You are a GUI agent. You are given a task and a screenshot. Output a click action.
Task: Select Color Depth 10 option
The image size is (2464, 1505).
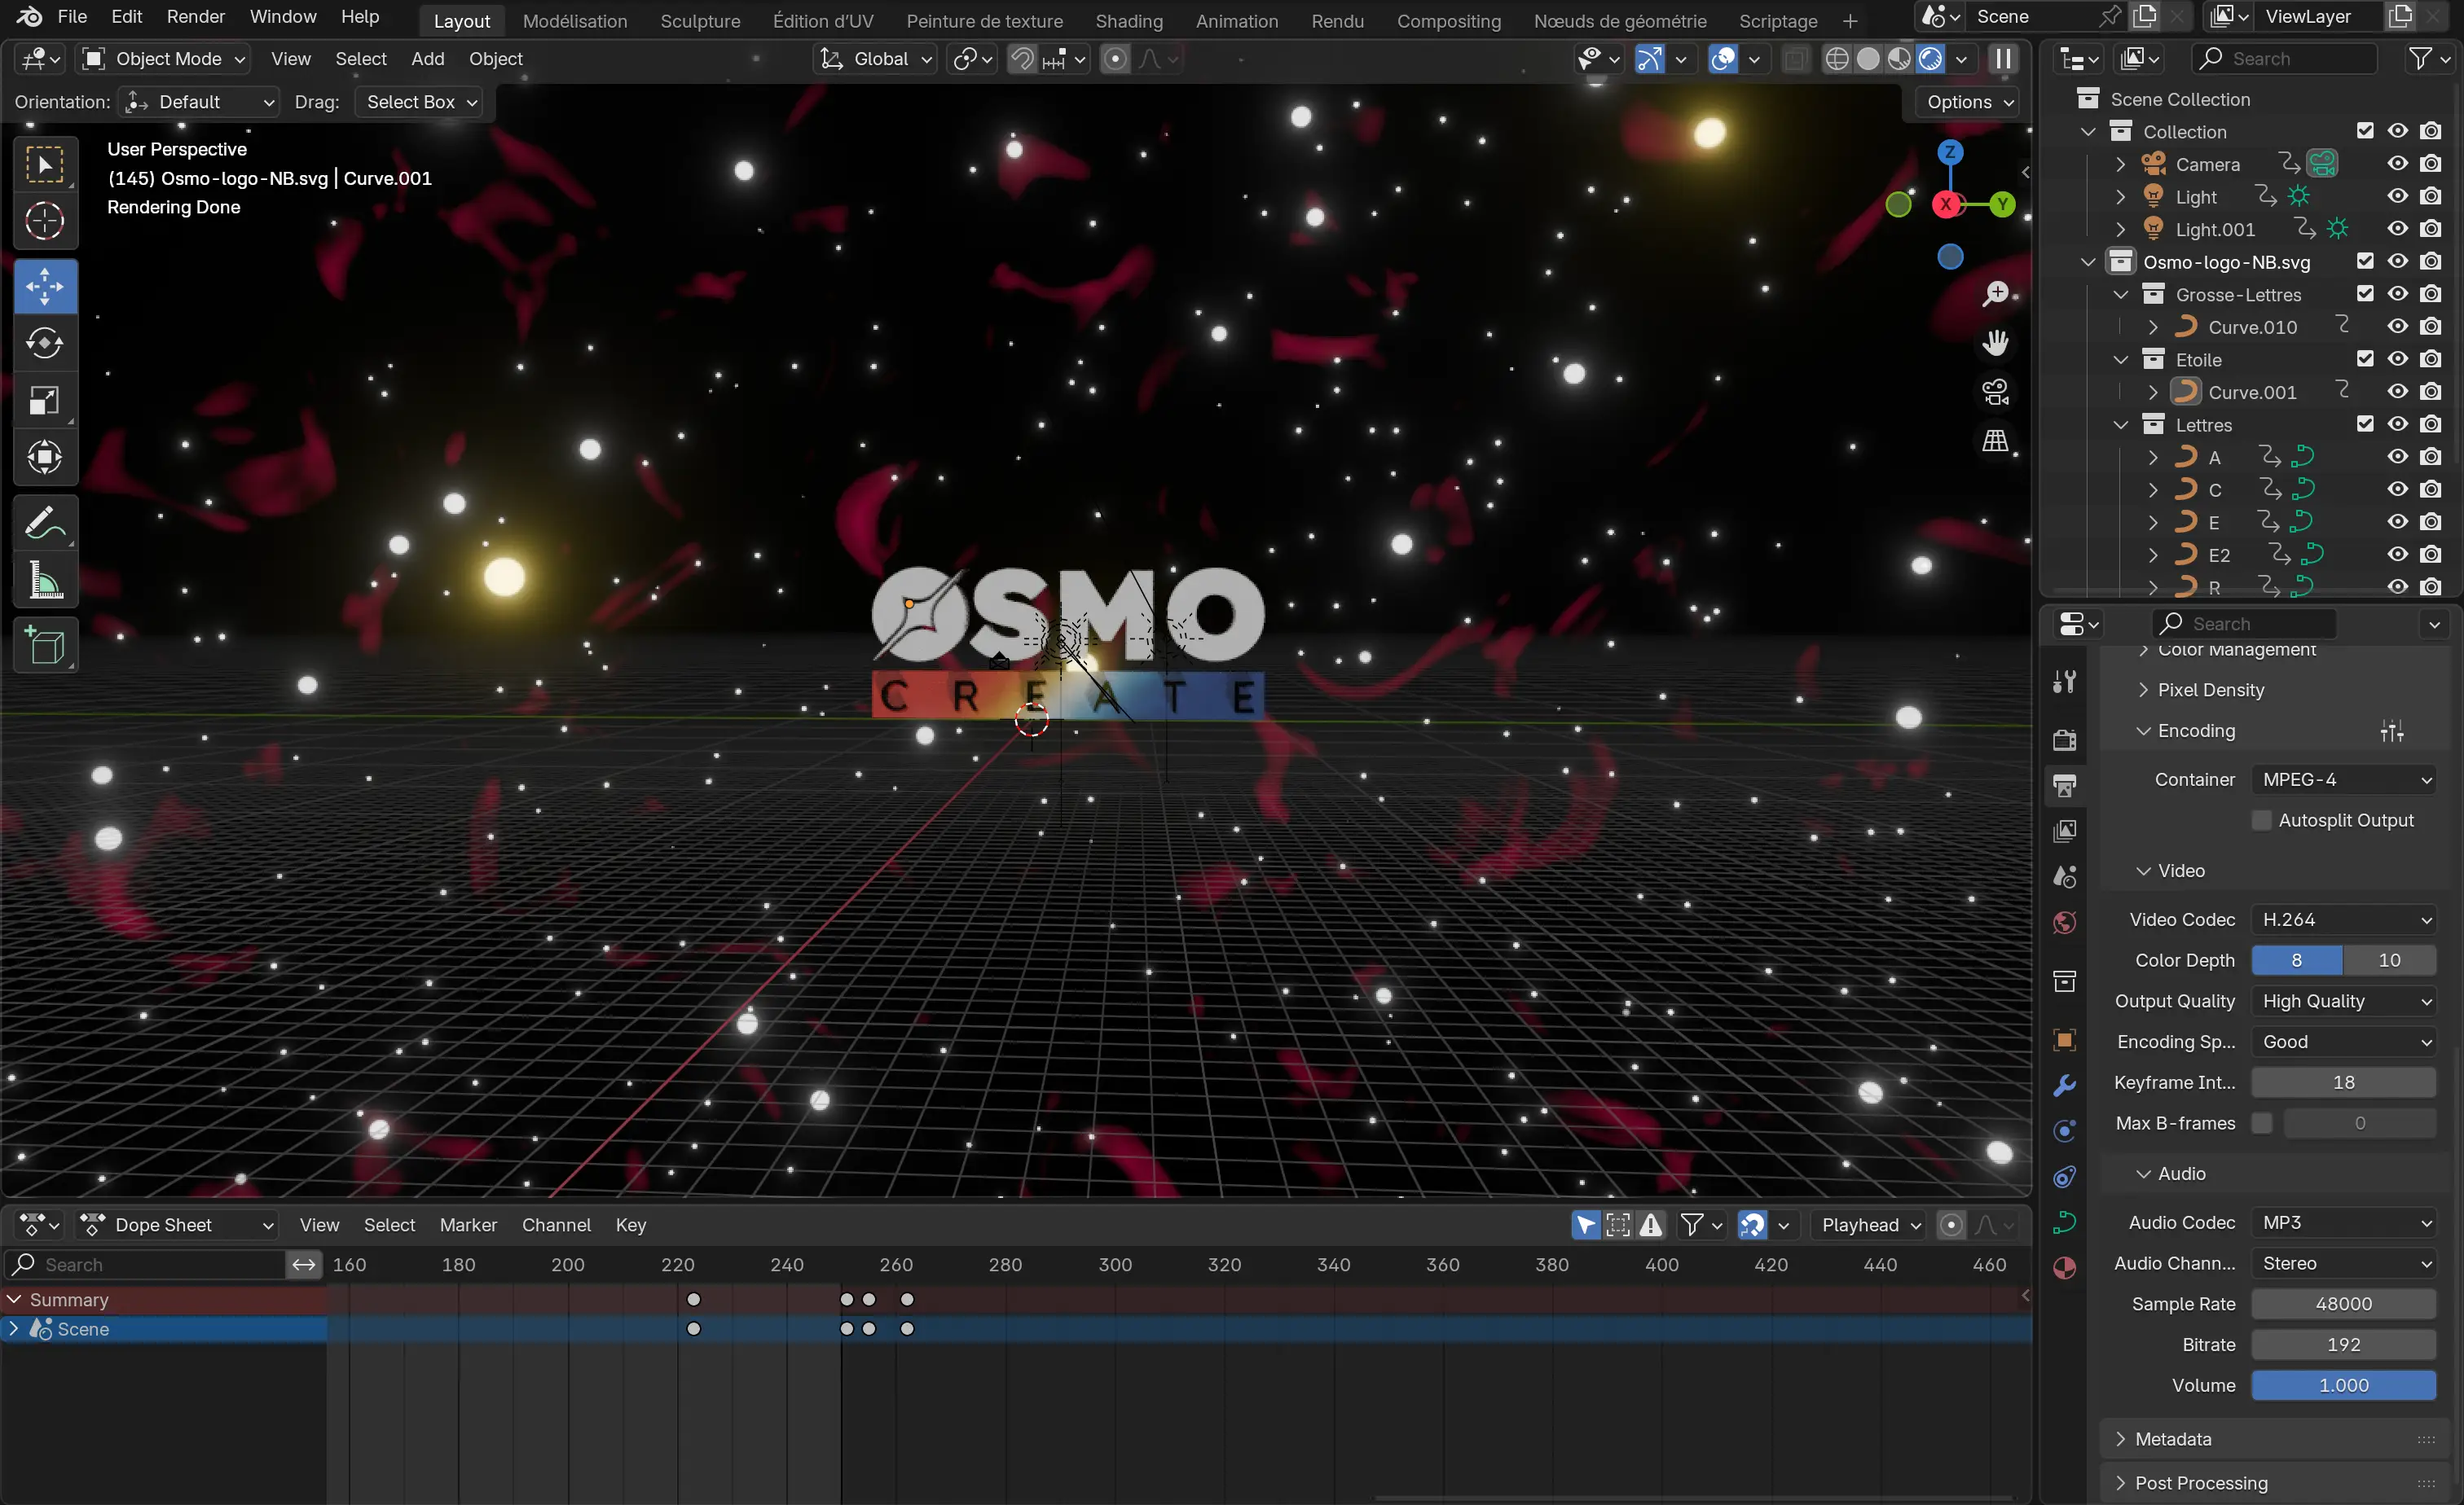pos(2389,960)
